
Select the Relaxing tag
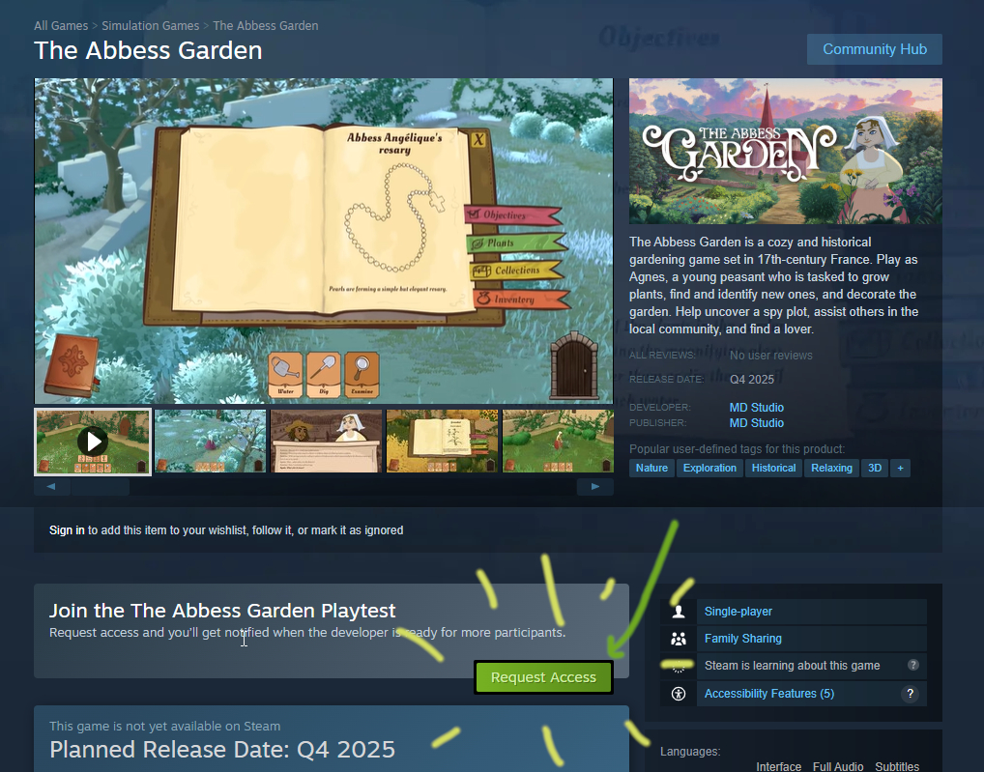831,468
